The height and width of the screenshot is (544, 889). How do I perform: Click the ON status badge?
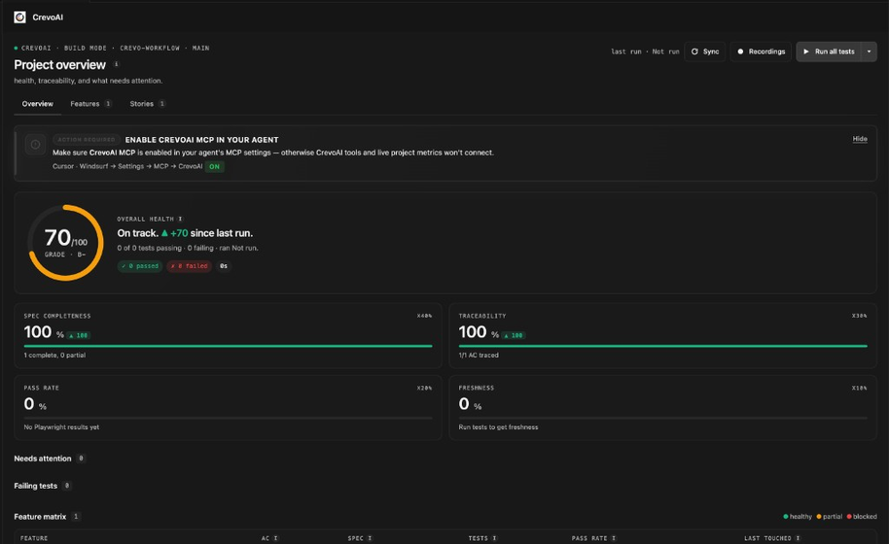[x=214, y=166]
